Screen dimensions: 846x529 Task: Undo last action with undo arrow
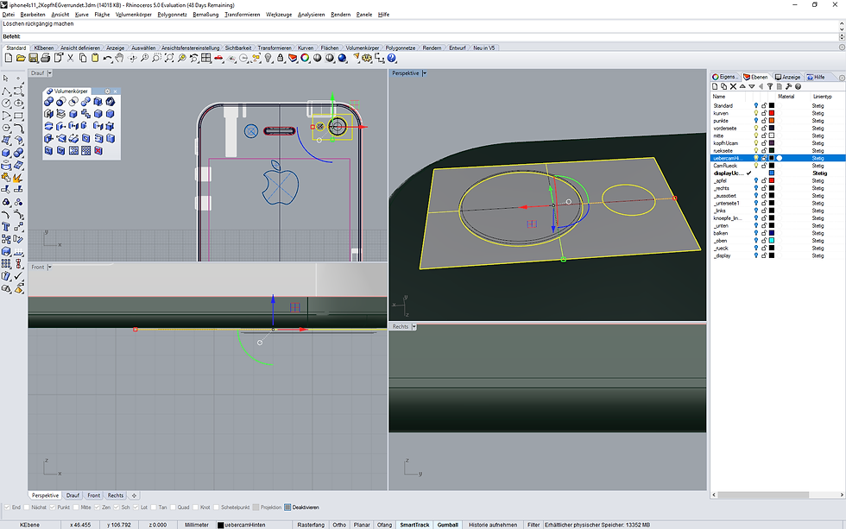pos(107,58)
